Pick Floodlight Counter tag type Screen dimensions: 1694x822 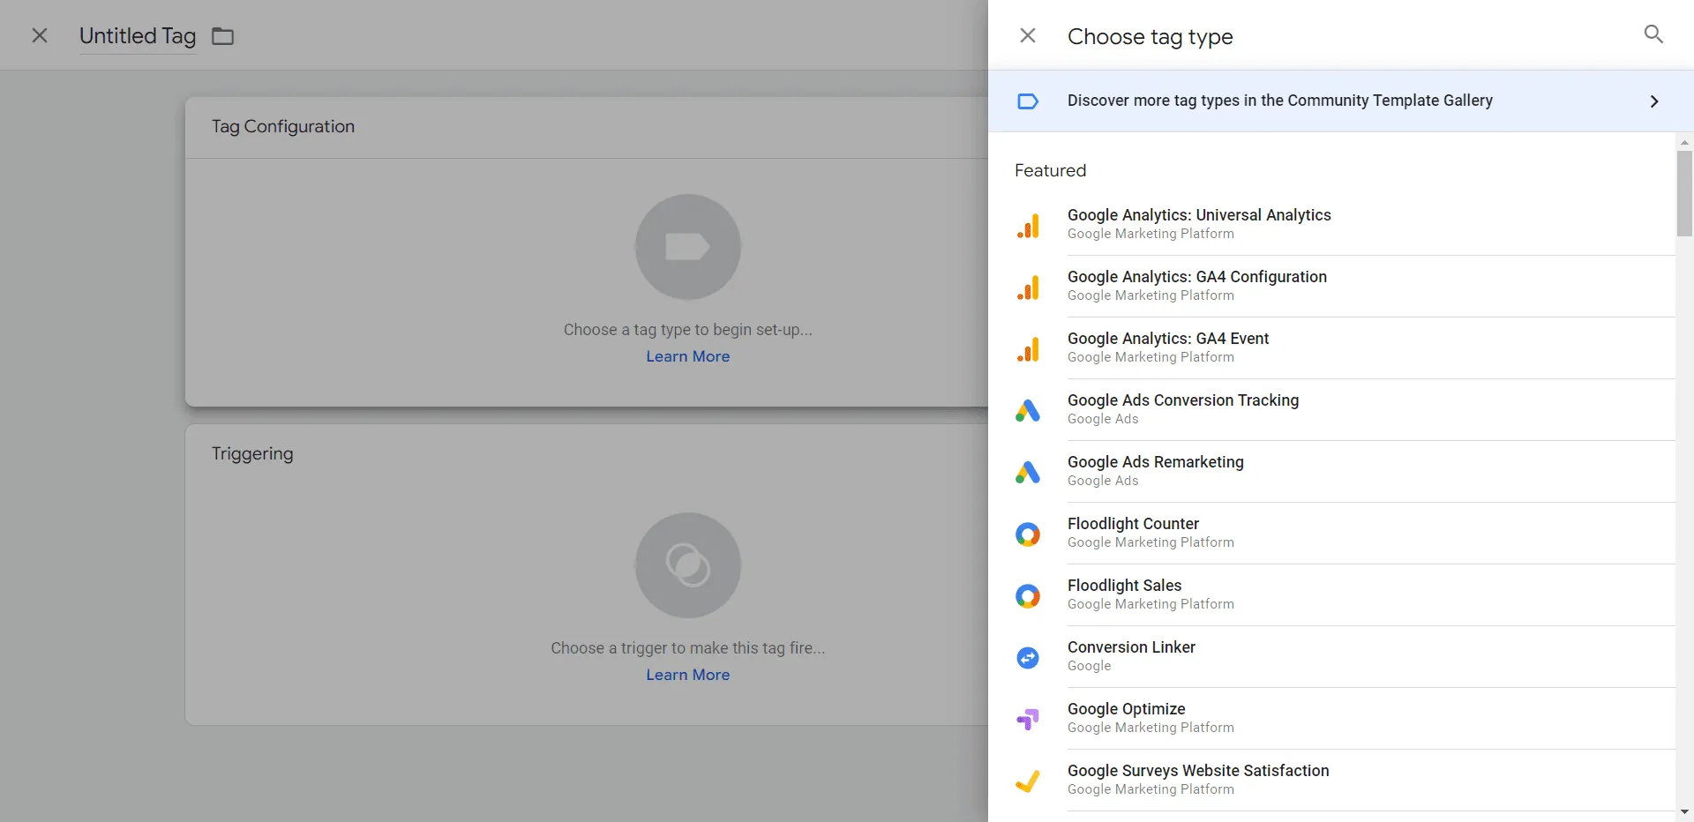pos(1332,534)
